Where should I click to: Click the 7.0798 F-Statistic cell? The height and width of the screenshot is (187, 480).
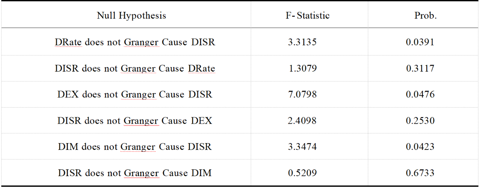point(302,94)
